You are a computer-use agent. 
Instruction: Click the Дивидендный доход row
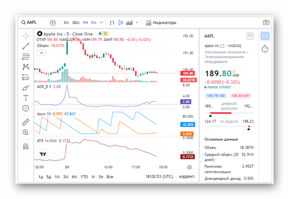pyautogui.click(x=229, y=178)
